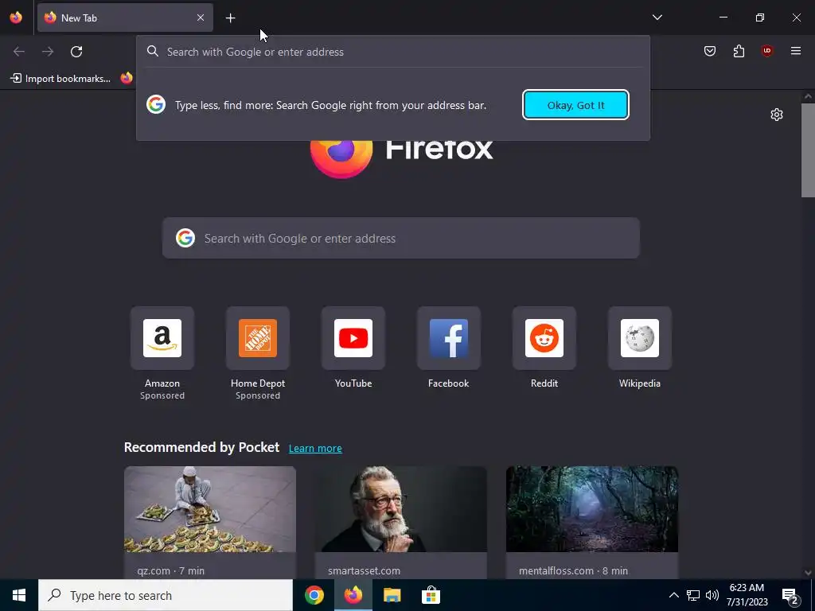
Task: Show hidden system tray icons
Action: click(x=673, y=595)
